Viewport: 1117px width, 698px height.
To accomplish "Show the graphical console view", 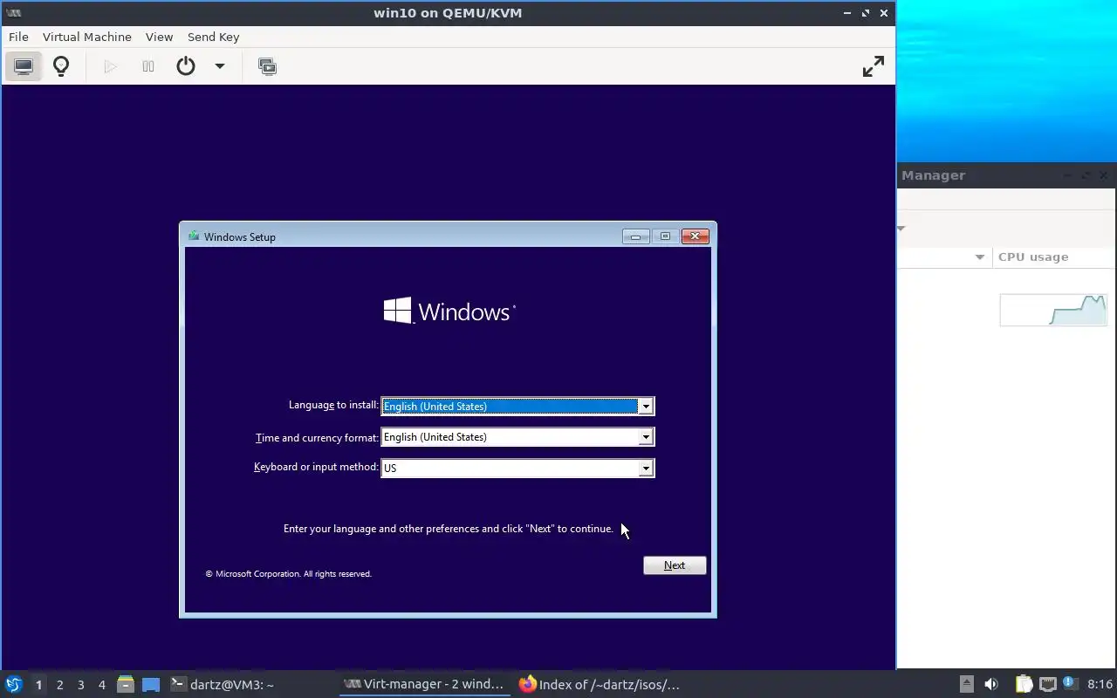I will [x=24, y=66].
